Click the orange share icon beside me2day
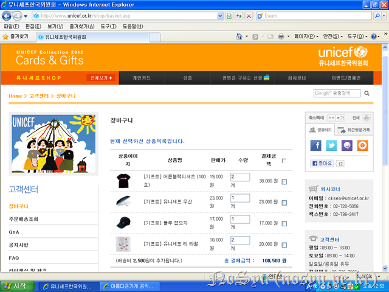The height and width of the screenshot is (292, 389). pyautogui.click(x=362, y=145)
